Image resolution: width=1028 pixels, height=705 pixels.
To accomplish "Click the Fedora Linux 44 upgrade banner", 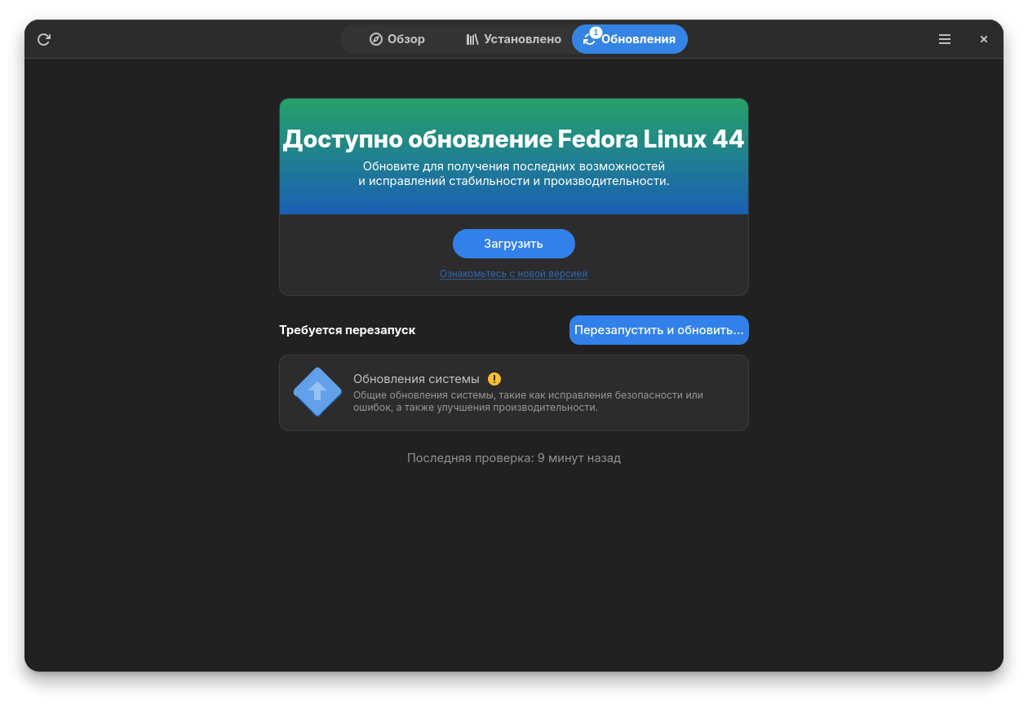I will (514, 156).
